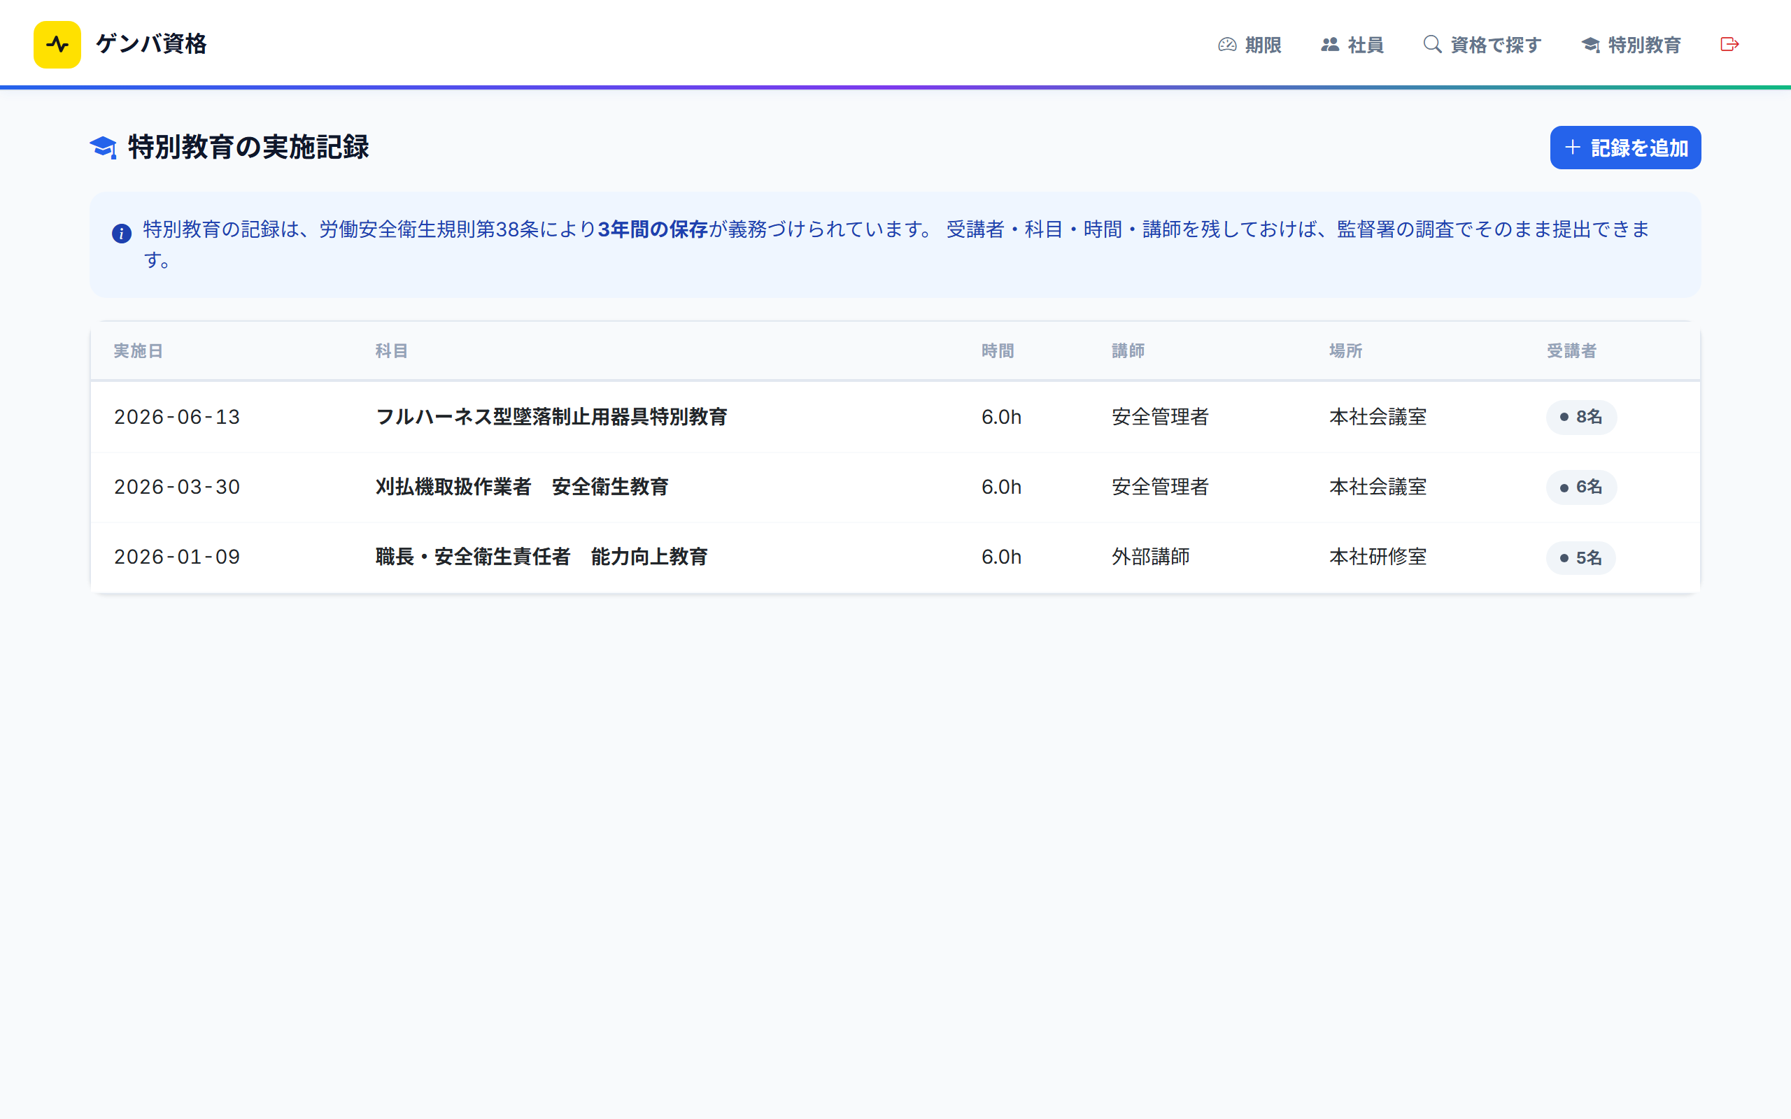1791x1119 pixels.
Task: Click the ゲンバ資格 brand name link
Action: tap(151, 43)
